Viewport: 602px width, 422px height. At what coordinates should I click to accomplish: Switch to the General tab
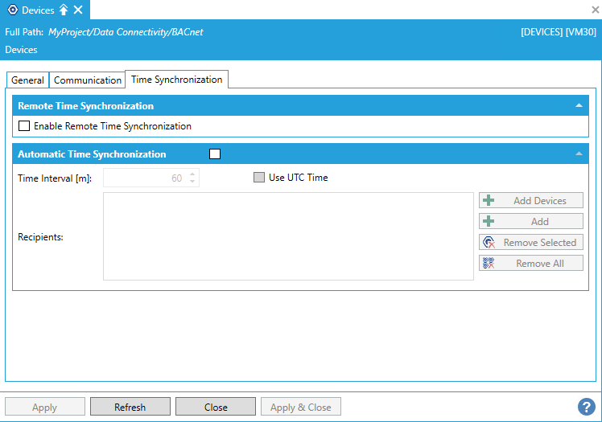[x=27, y=80]
